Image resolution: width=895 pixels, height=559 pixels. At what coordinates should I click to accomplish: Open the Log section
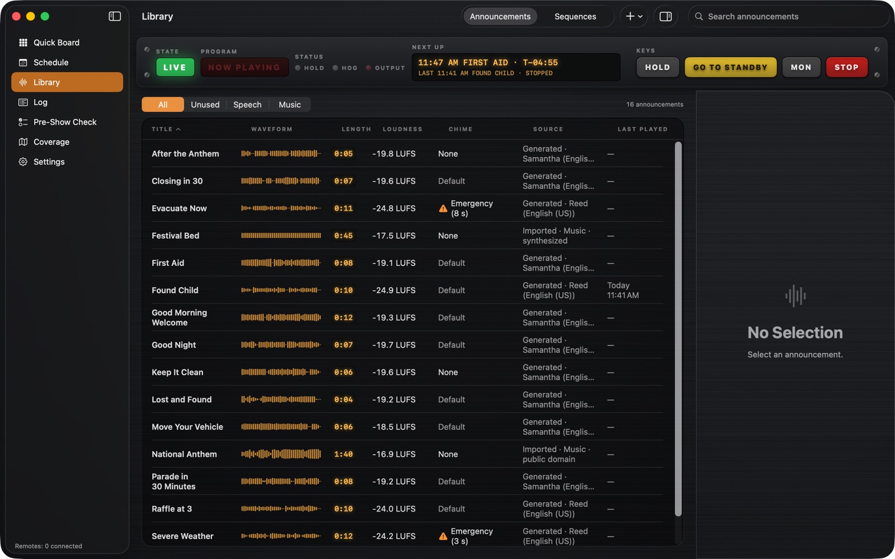click(x=67, y=102)
